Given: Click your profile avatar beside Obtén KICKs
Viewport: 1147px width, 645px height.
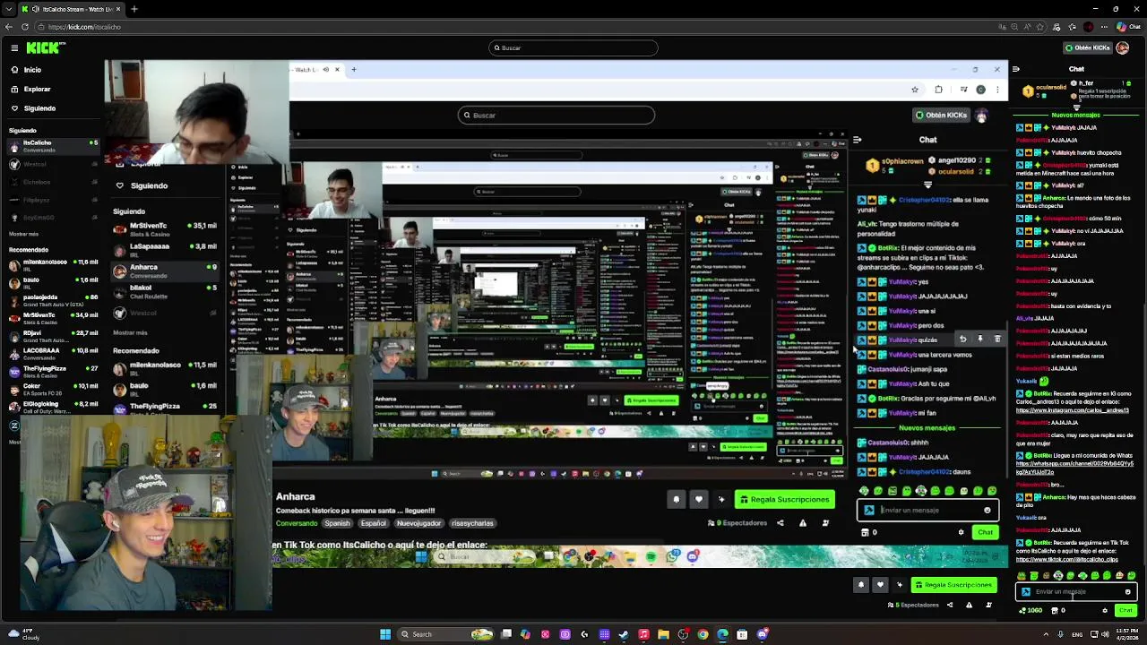Looking at the screenshot, I should point(1123,47).
